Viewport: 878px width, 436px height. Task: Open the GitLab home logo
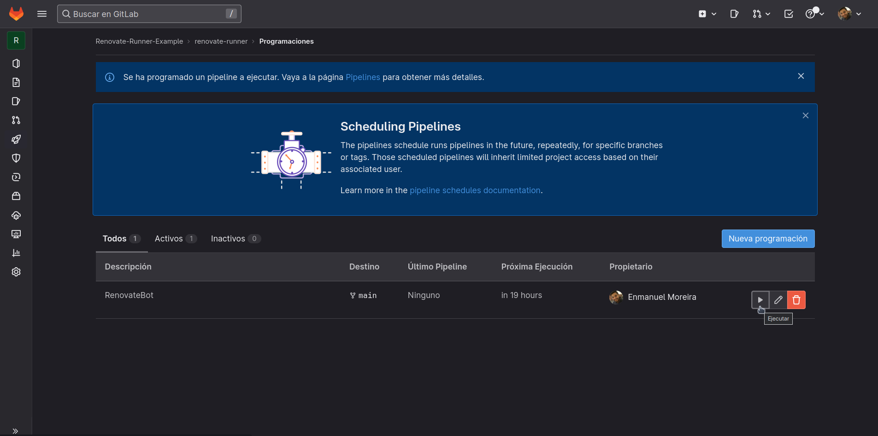pyautogui.click(x=16, y=14)
